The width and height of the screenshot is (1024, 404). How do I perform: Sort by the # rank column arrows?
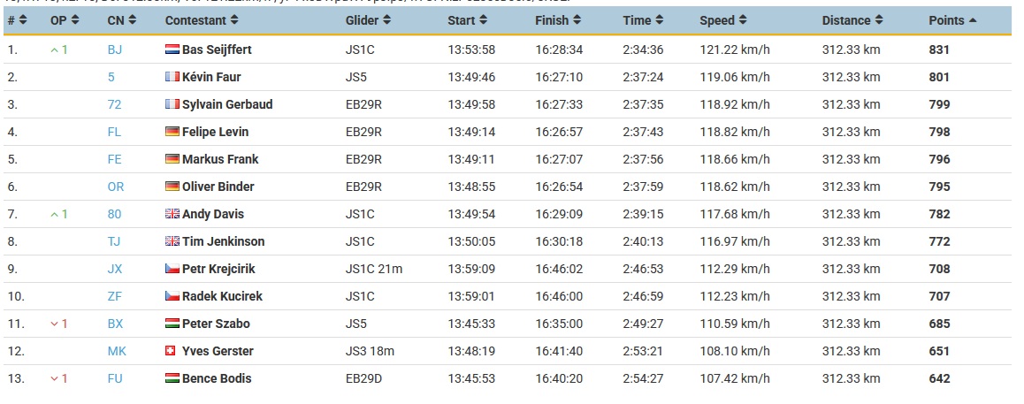(24, 20)
